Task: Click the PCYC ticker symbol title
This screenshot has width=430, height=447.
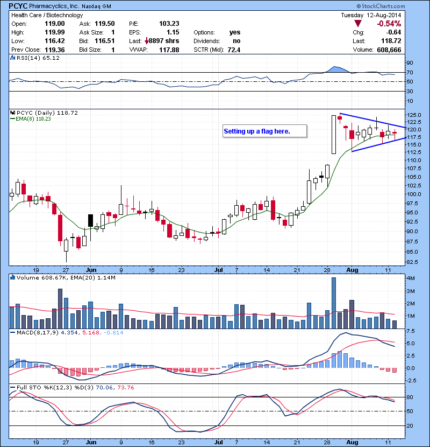Action: tap(18, 6)
